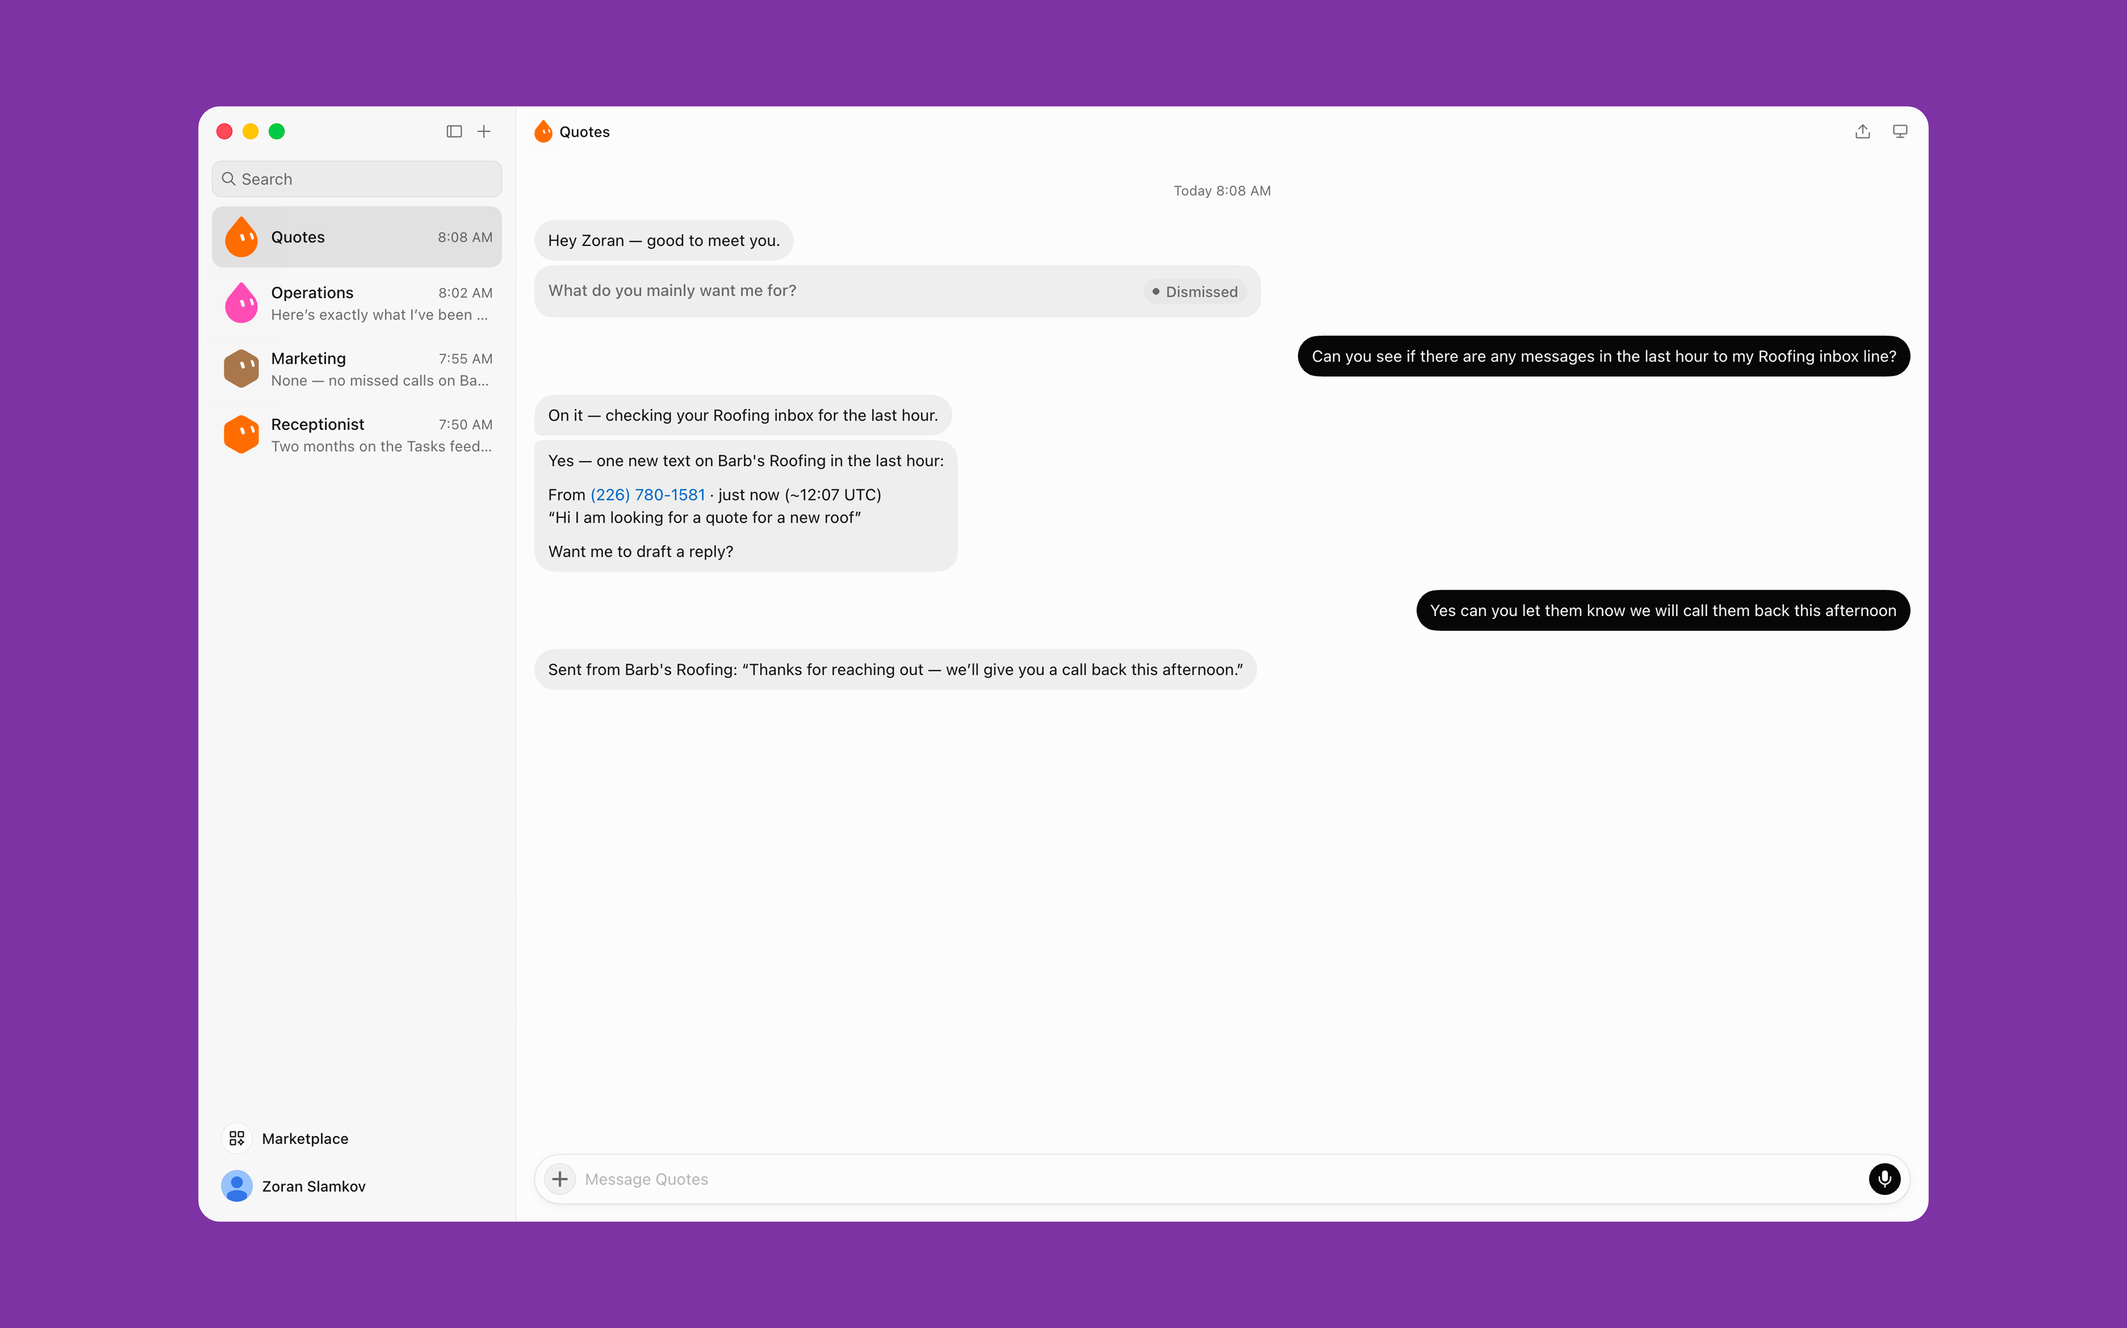Click "What do you mainly want me for?" prompt
The image size is (2127, 1328).
click(673, 291)
